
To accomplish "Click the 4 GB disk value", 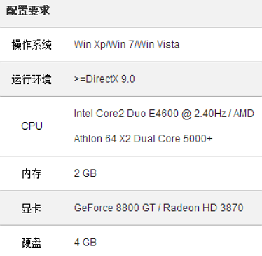I will [x=85, y=242].
